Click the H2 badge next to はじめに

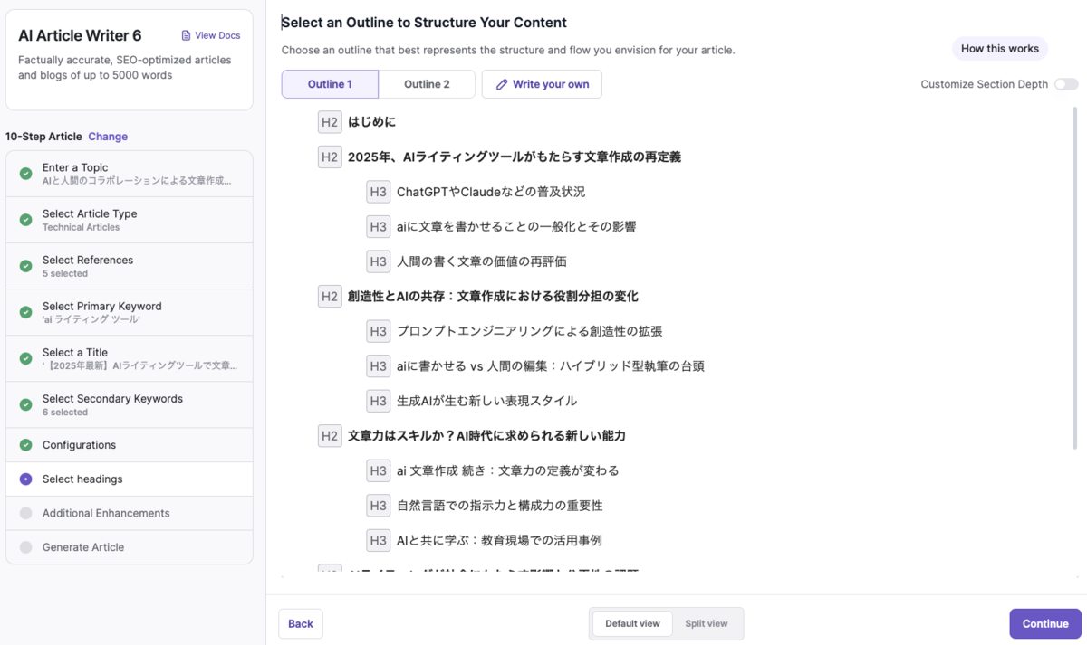click(x=330, y=122)
